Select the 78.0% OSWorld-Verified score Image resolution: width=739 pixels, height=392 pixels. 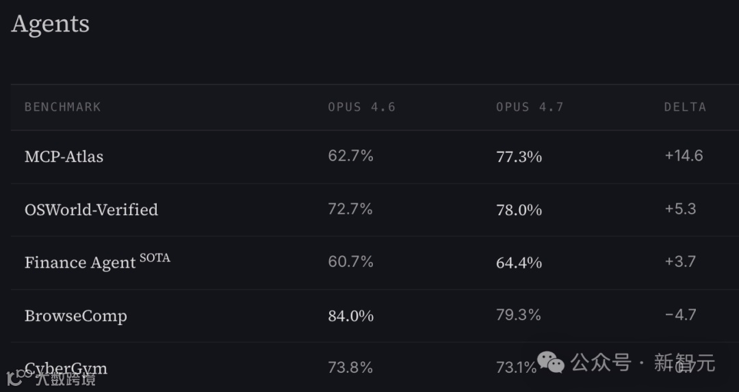coord(519,210)
